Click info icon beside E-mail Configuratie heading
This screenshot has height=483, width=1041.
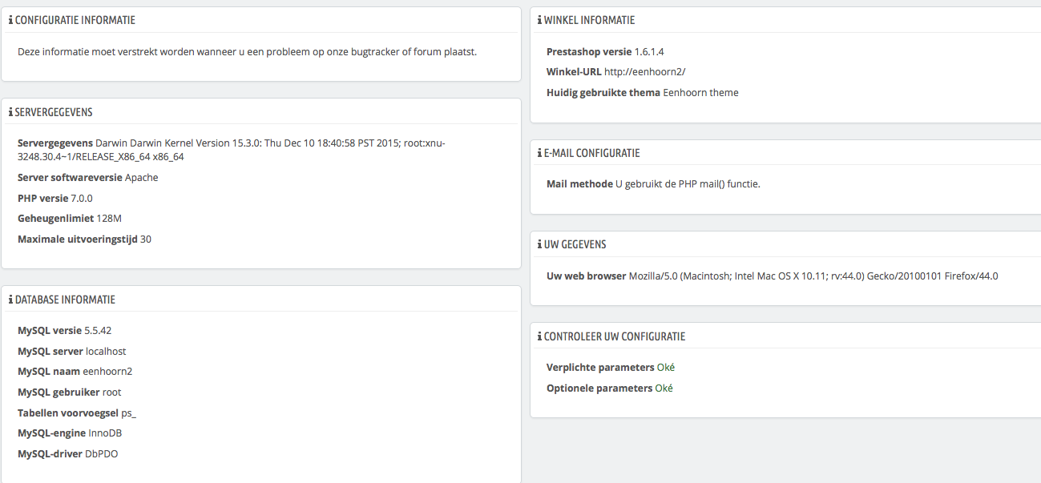539,153
